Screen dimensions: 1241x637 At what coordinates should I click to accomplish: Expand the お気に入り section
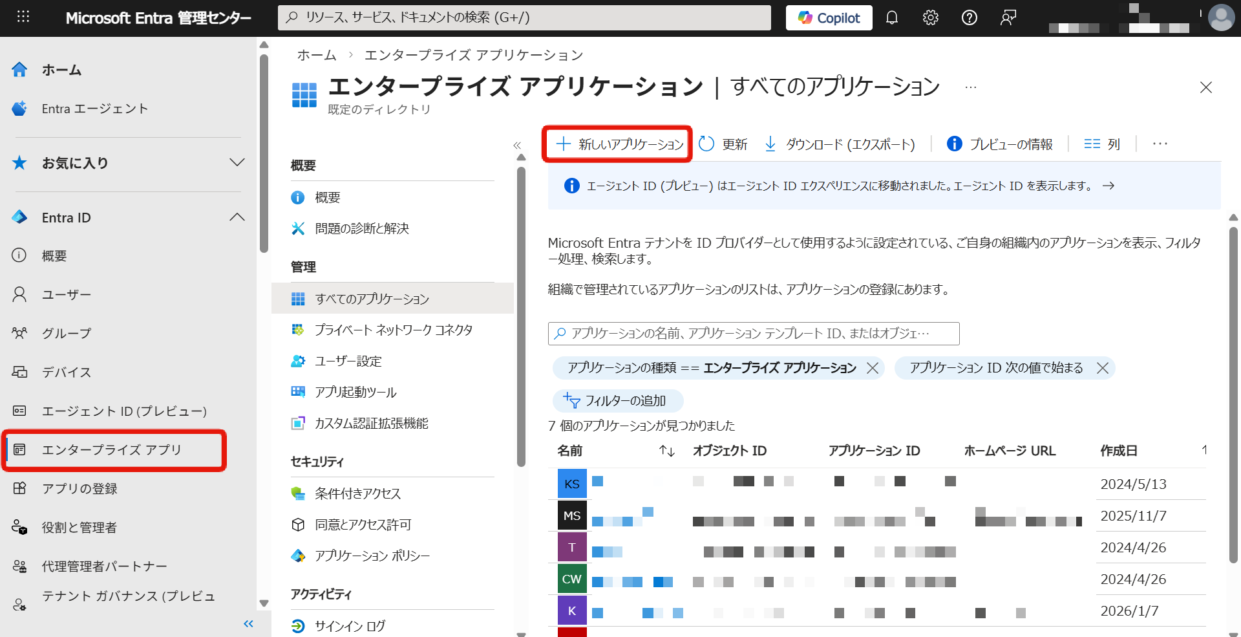(237, 163)
